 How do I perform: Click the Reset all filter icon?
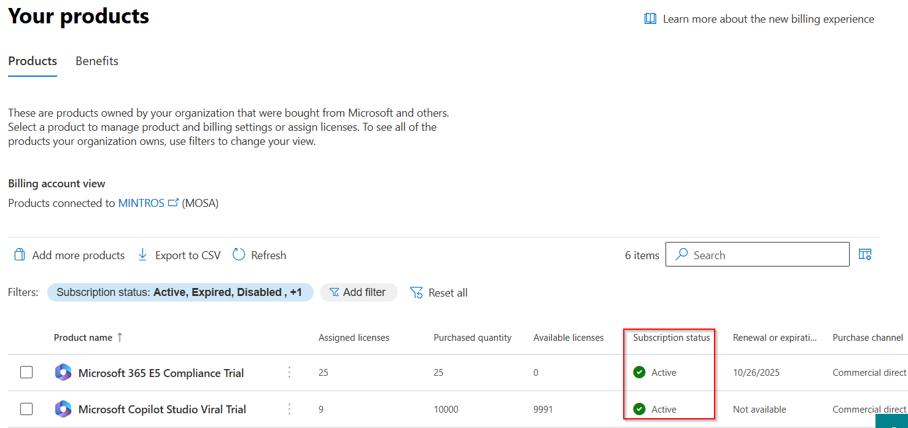(x=416, y=292)
